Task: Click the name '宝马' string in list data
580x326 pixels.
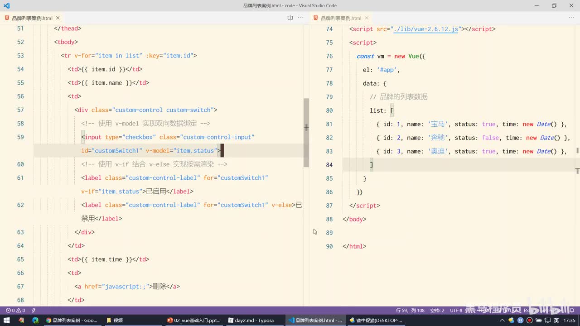Action: (438, 124)
